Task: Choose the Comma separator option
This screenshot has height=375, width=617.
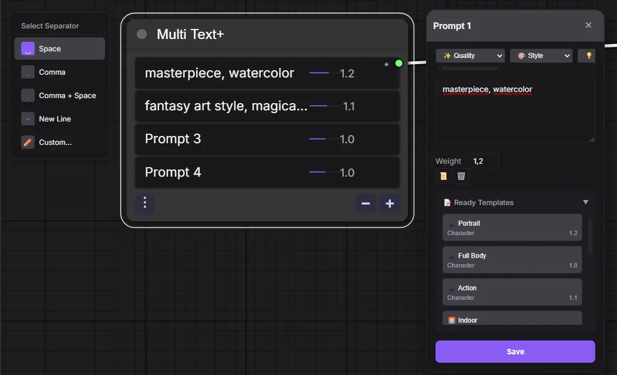Action: point(60,72)
